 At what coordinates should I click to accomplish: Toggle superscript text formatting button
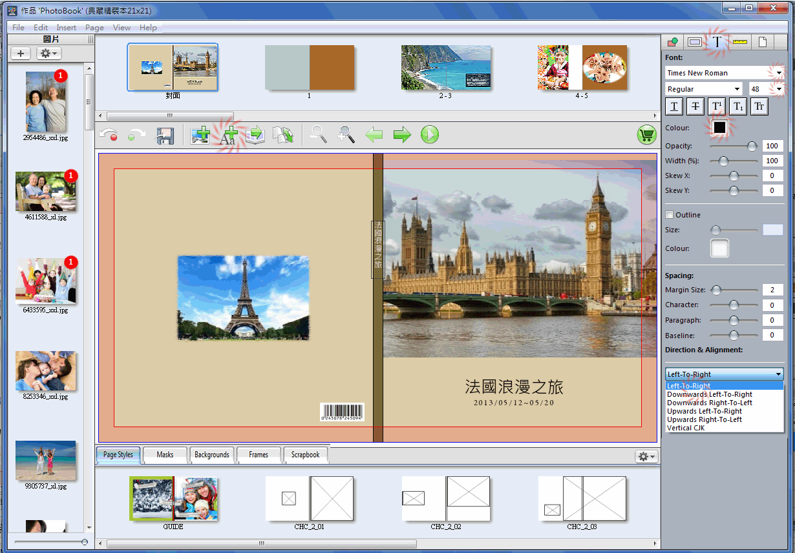coord(717,106)
